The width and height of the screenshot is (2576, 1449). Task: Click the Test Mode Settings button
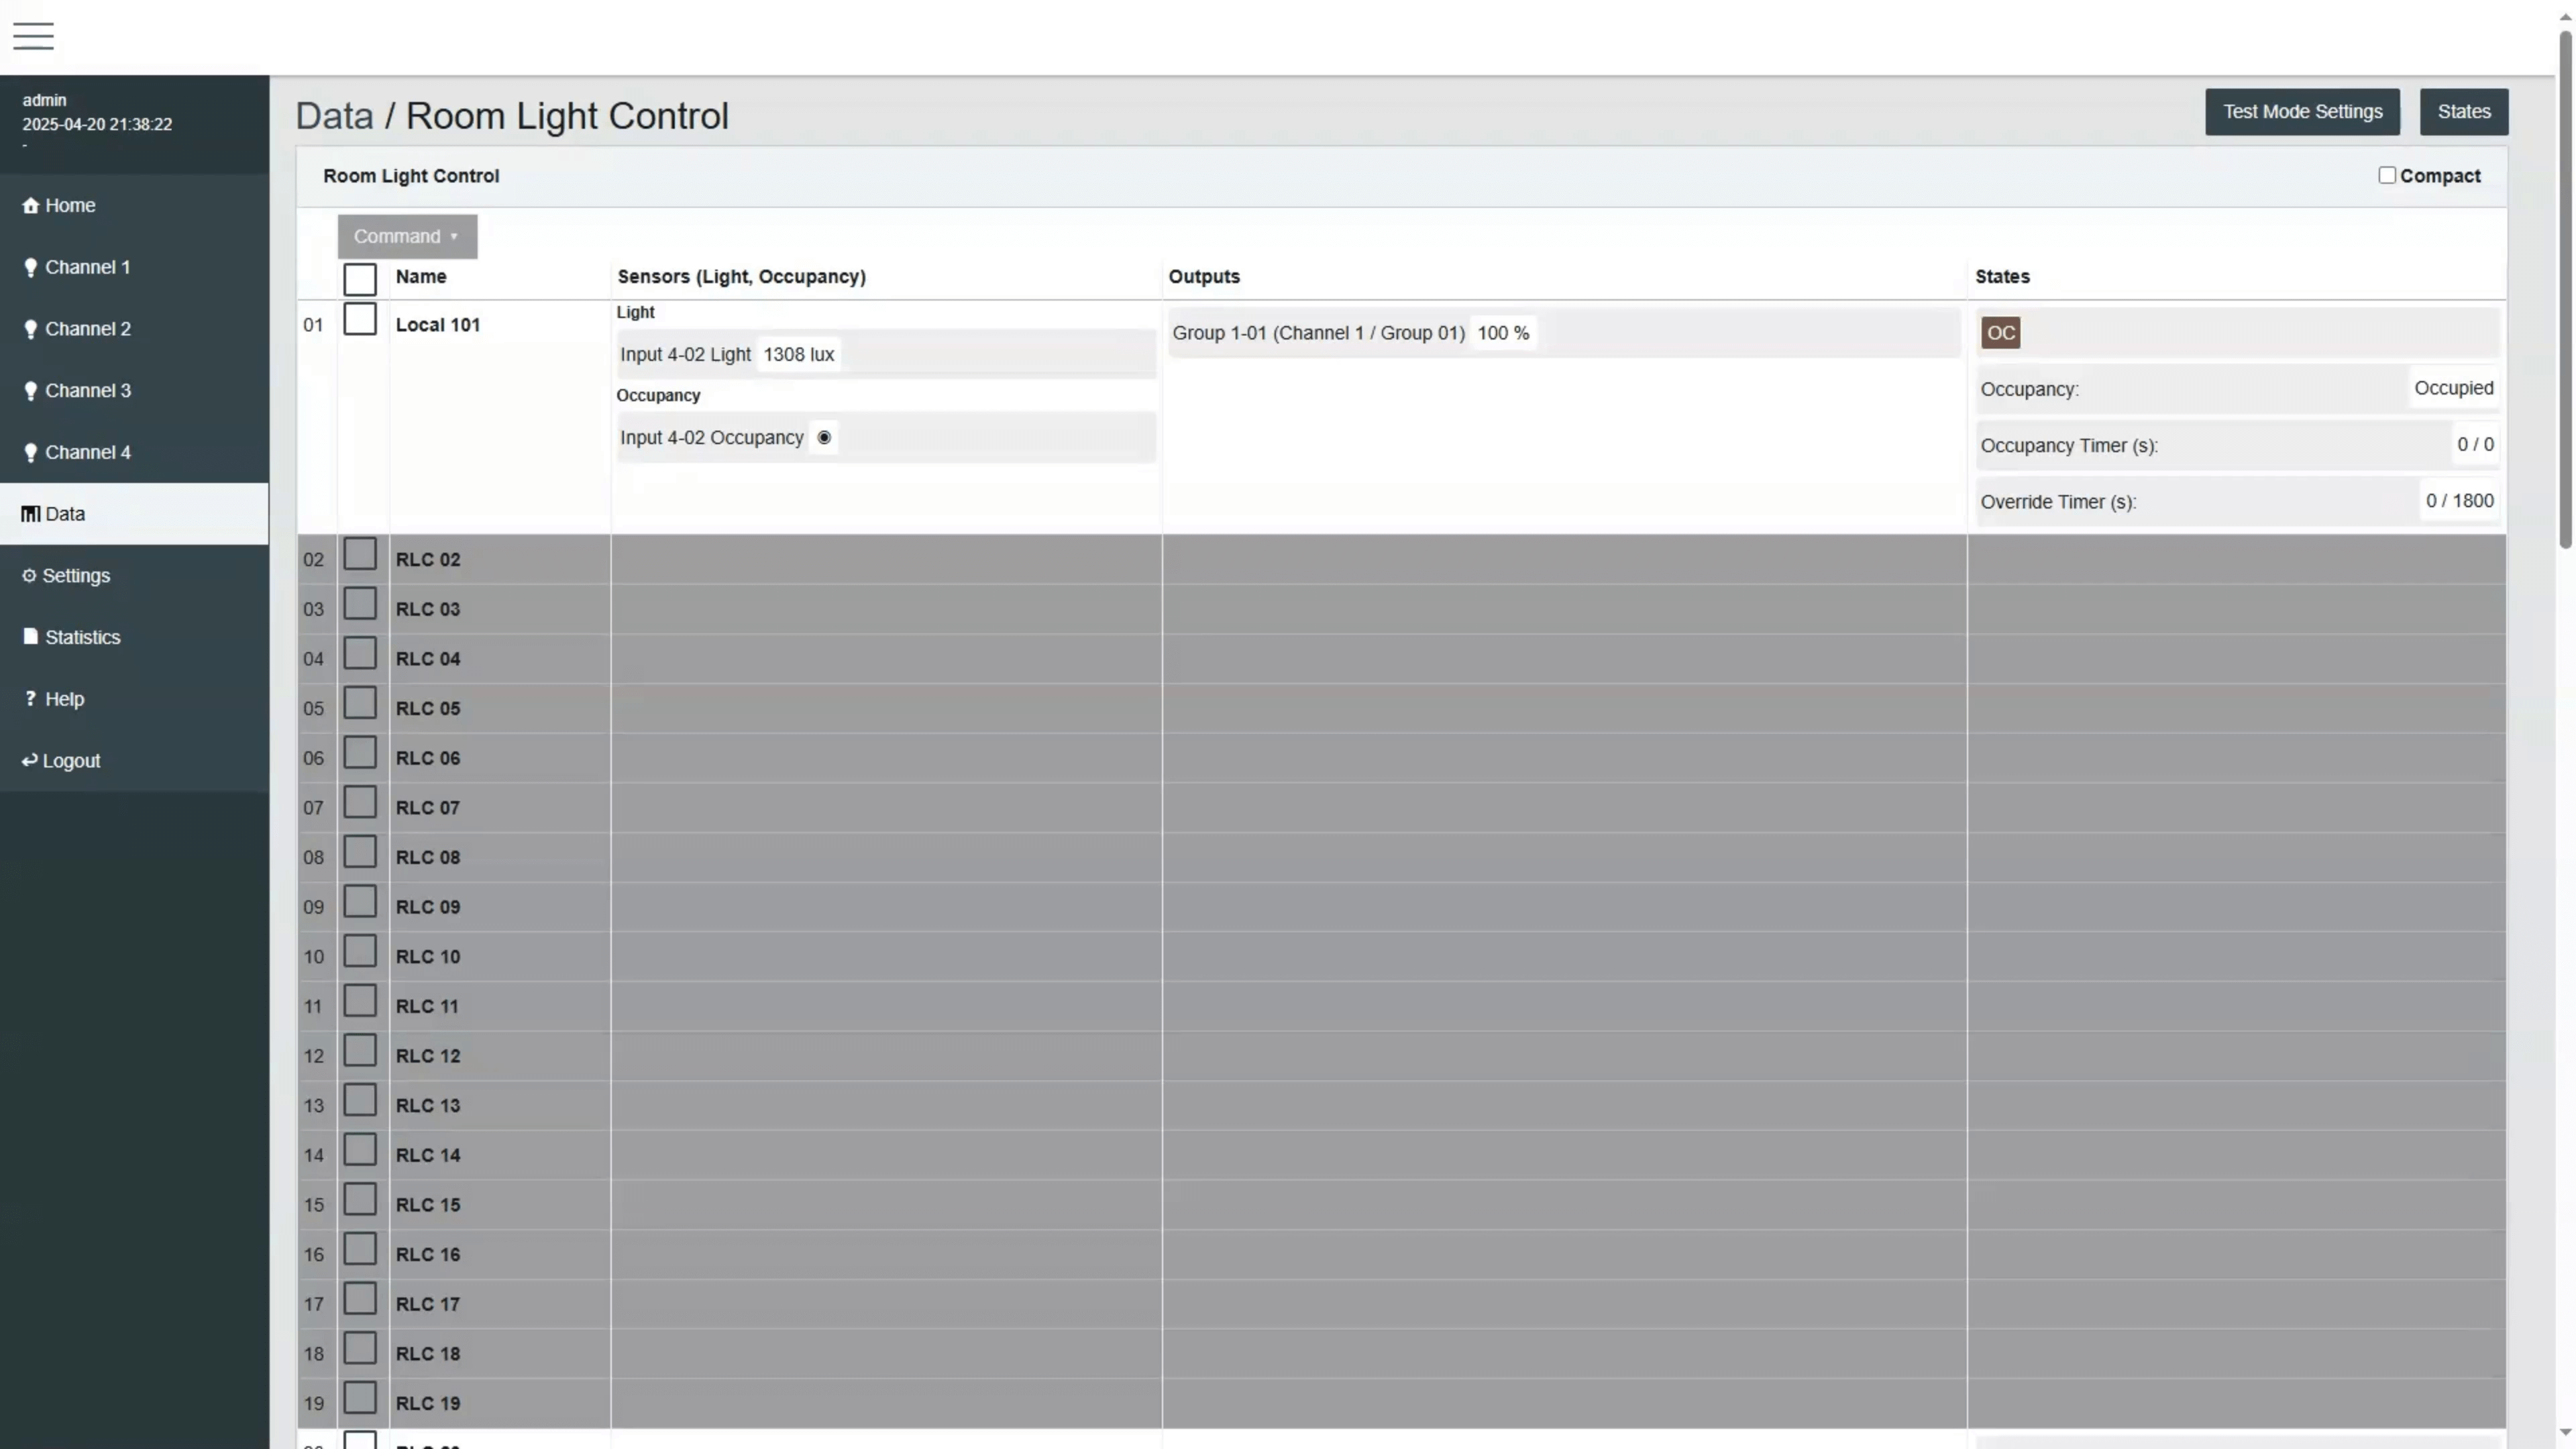[2302, 111]
